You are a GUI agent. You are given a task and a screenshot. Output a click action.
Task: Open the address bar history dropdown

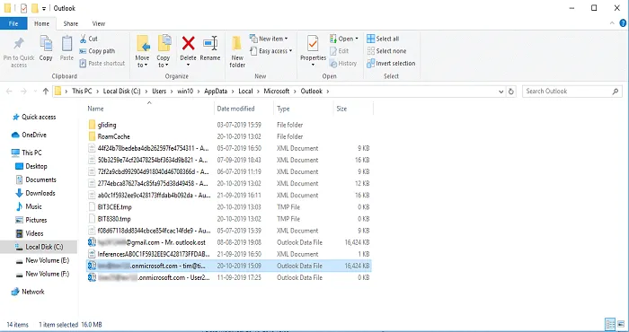pos(501,92)
